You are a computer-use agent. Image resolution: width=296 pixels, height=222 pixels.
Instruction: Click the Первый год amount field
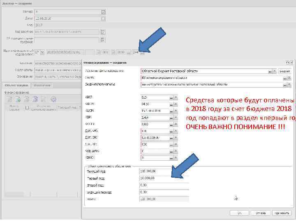pos(164,178)
